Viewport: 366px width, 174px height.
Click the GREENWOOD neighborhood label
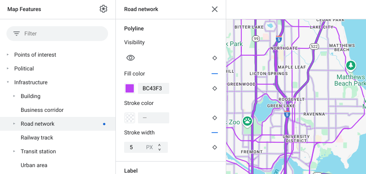241,84
